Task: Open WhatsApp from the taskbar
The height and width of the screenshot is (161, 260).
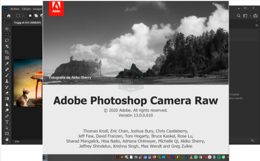Action: click(196, 157)
